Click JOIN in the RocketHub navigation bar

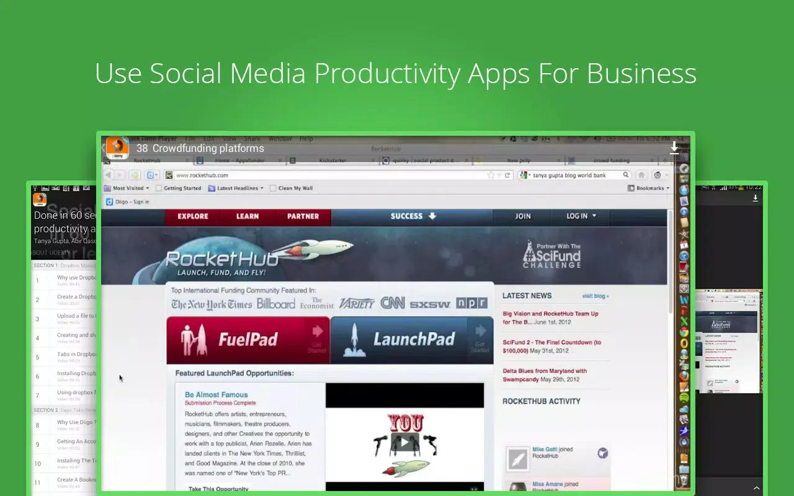[523, 216]
